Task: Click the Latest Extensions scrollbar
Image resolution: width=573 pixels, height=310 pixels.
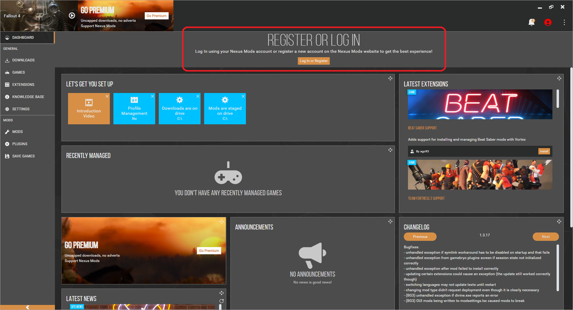Action: 557,99
